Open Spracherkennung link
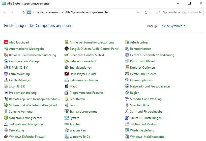Screen dimensions: 206x141 pyautogui.click(x=21, y=112)
